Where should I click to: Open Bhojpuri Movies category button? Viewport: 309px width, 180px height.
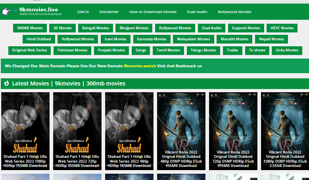pos(134,28)
